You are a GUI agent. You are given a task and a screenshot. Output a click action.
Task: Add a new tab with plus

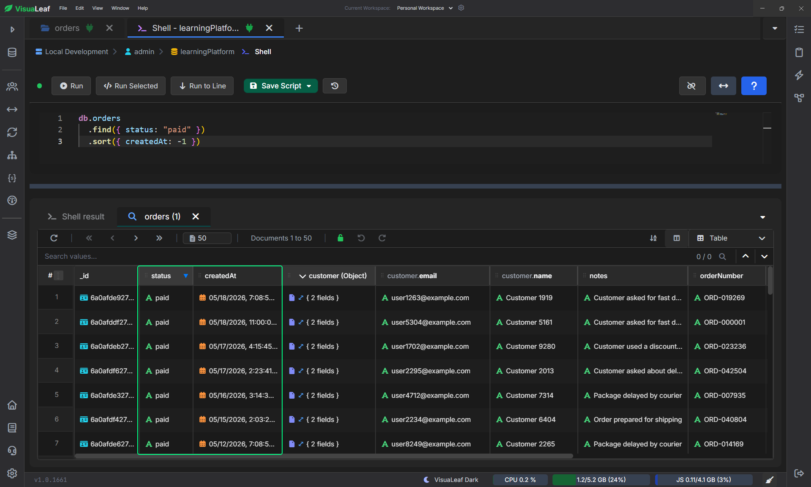[299, 28]
